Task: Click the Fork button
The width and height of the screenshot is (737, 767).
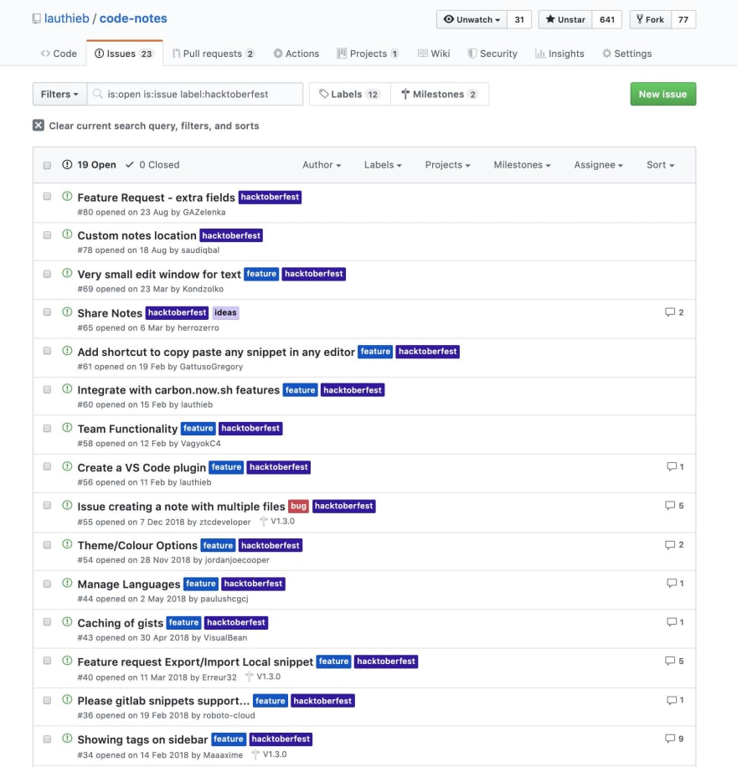Action: click(651, 19)
